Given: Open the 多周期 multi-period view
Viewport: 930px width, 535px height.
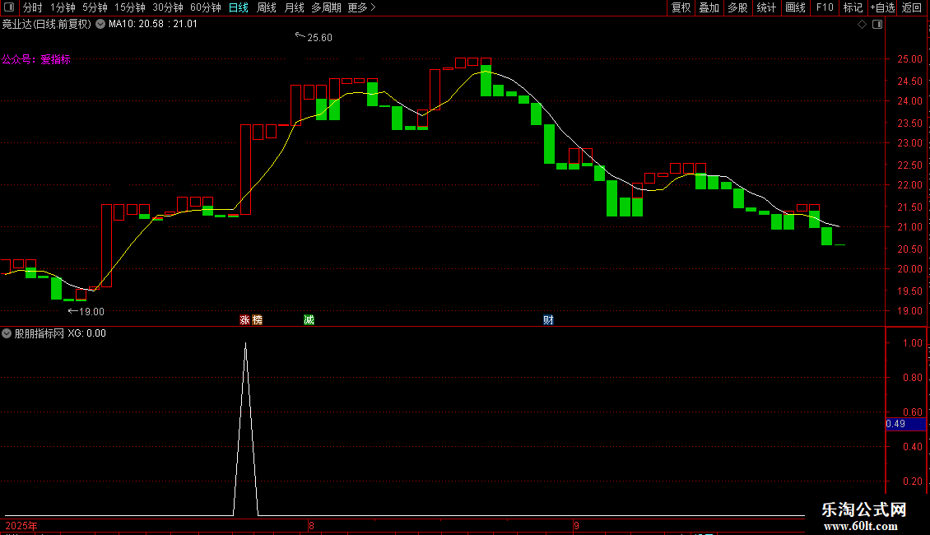Looking at the screenshot, I should [x=326, y=7].
